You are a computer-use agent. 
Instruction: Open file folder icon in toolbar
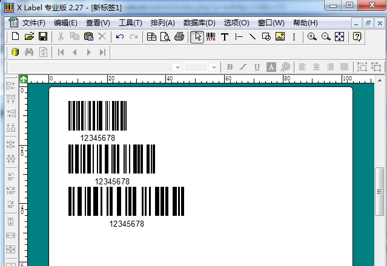tap(29, 36)
